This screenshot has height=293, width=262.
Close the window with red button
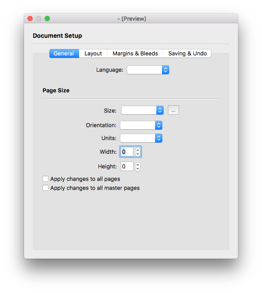tap(30, 18)
